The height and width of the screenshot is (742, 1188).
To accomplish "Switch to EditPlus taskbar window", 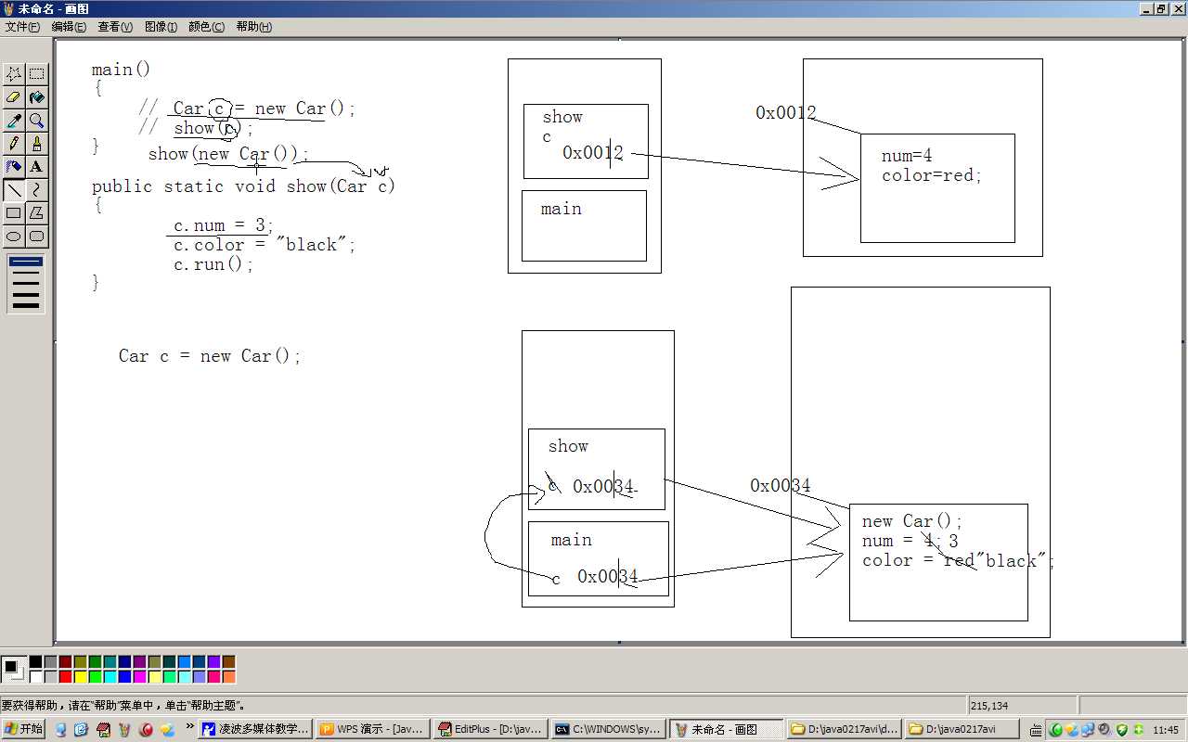I will (x=490, y=729).
